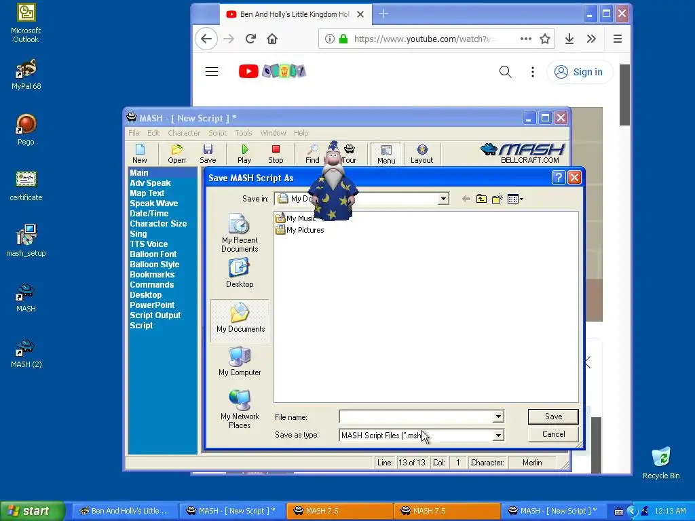Select My Computer in the places bar

[x=240, y=362]
